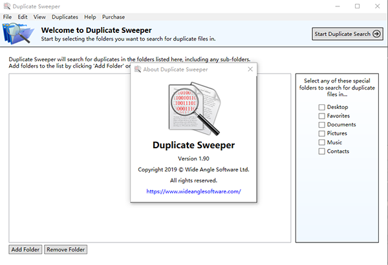Click the 'Version 1.90' text
Viewport: 388px width, 265px height.
(x=193, y=159)
